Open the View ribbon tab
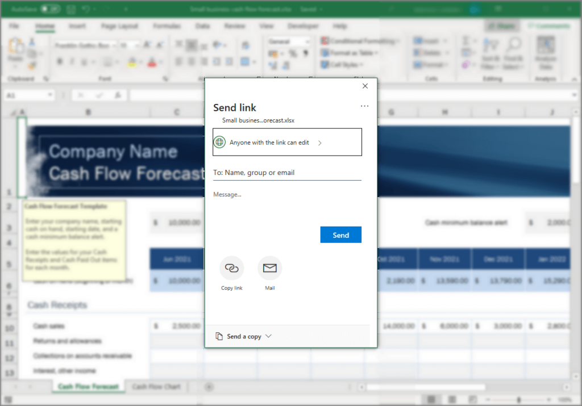 (x=266, y=26)
